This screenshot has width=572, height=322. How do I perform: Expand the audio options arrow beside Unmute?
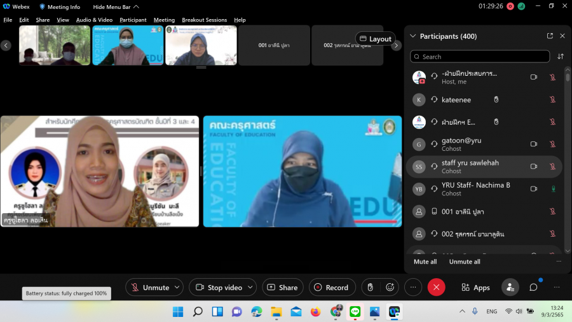(x=177, y=288)
